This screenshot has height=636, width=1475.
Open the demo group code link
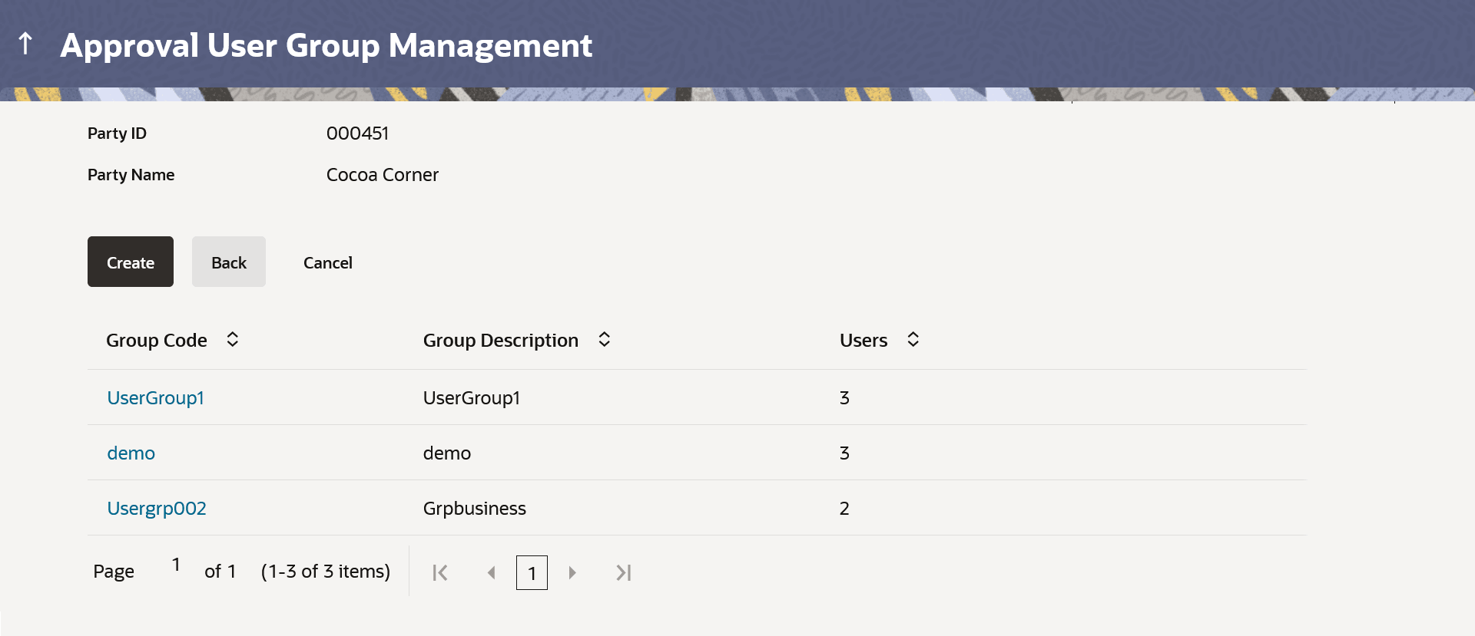(x=131, y=453)
